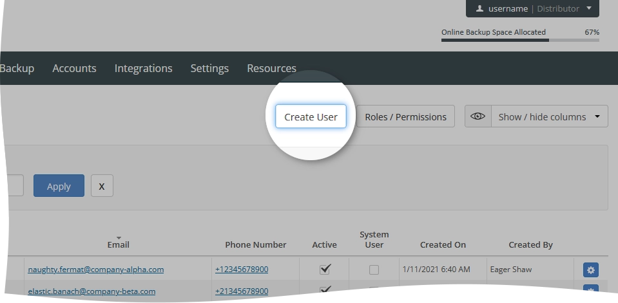Open email naughty.fermat@company-alpha.com
Viewport: 618px width, 303px height.
pyautogui.click(x=96, y=270)
